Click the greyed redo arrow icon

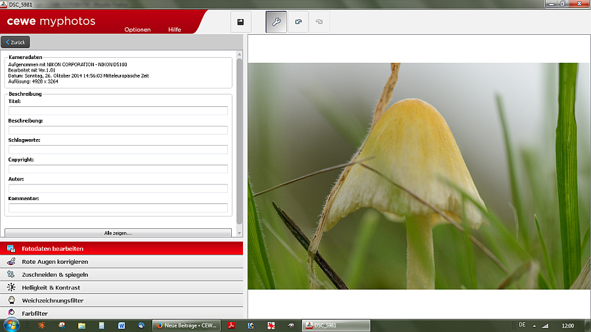[319, 22]
